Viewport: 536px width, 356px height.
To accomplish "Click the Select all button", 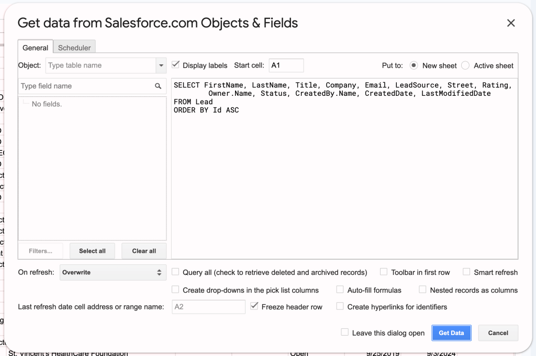I will (x=92, y=251).
